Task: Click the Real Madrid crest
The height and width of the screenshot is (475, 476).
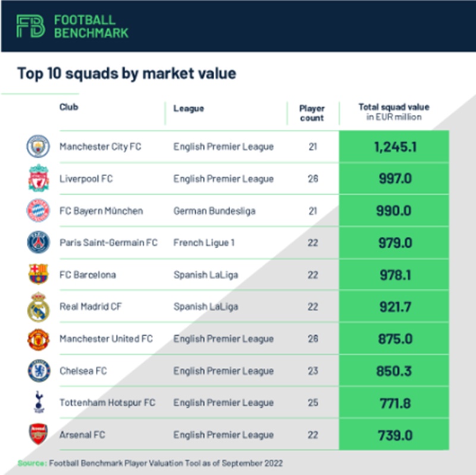Action: click(x=38, y=307)
